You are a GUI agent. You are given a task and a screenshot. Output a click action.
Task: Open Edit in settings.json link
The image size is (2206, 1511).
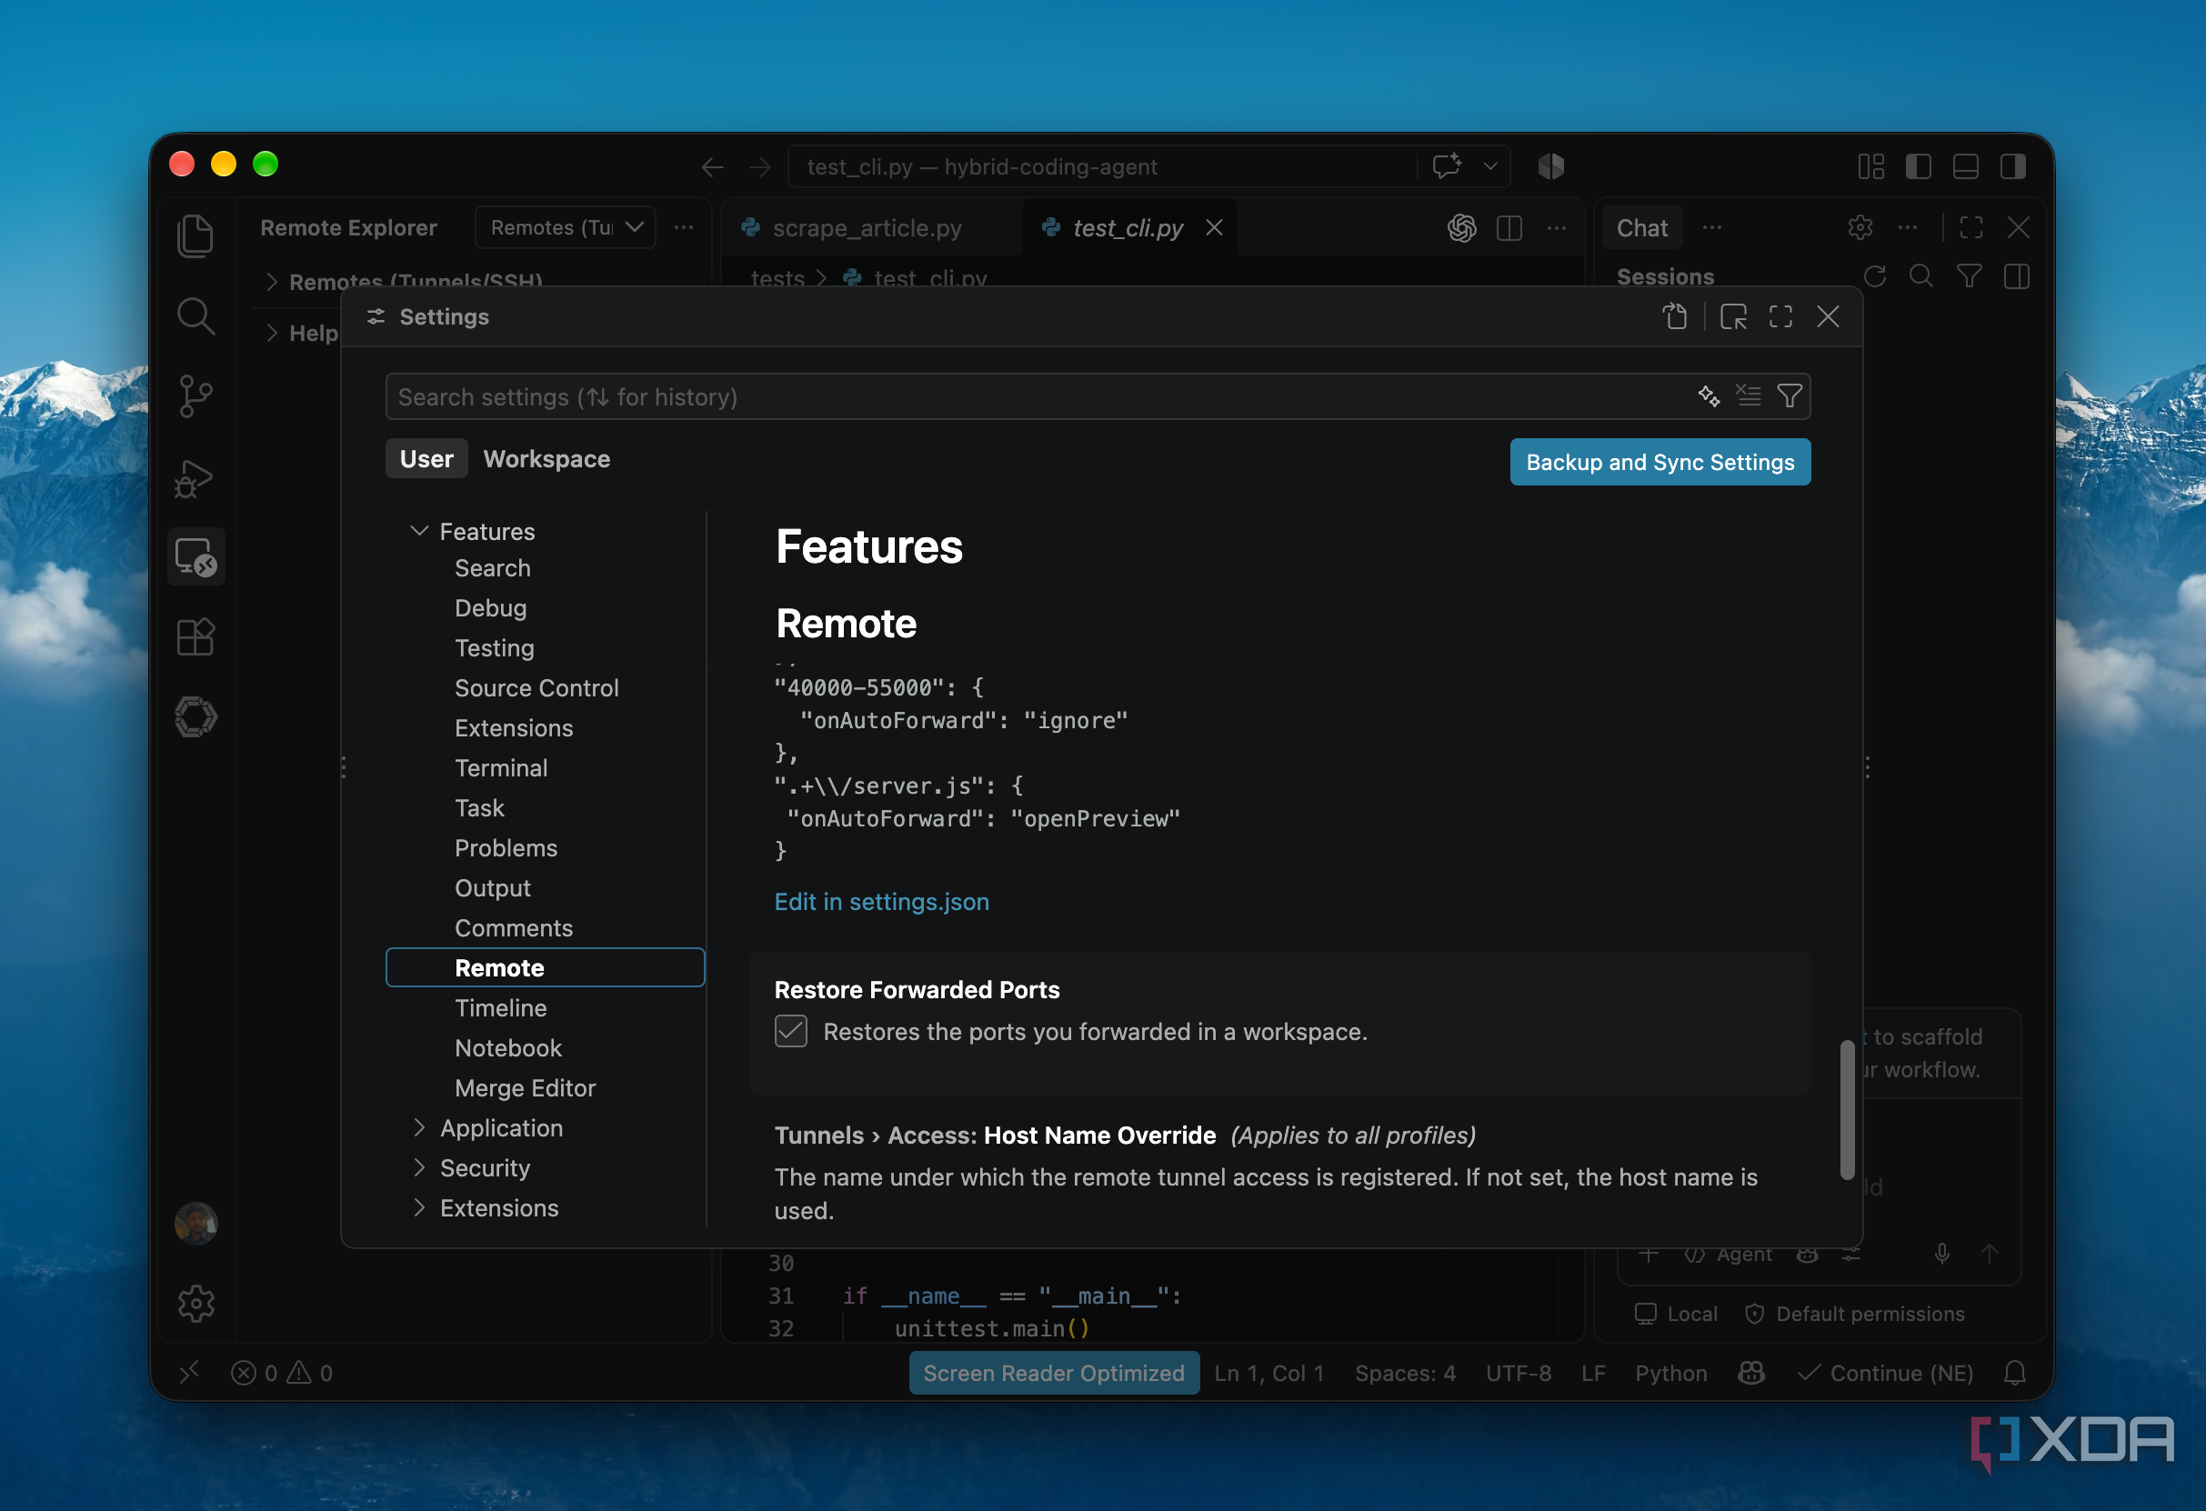pos(882,902)
